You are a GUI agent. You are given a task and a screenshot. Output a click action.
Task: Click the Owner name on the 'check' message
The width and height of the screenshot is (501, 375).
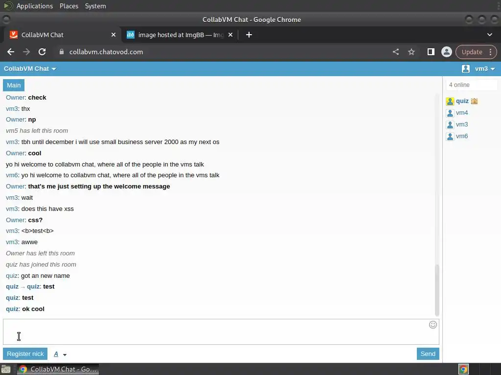[15, 98]
